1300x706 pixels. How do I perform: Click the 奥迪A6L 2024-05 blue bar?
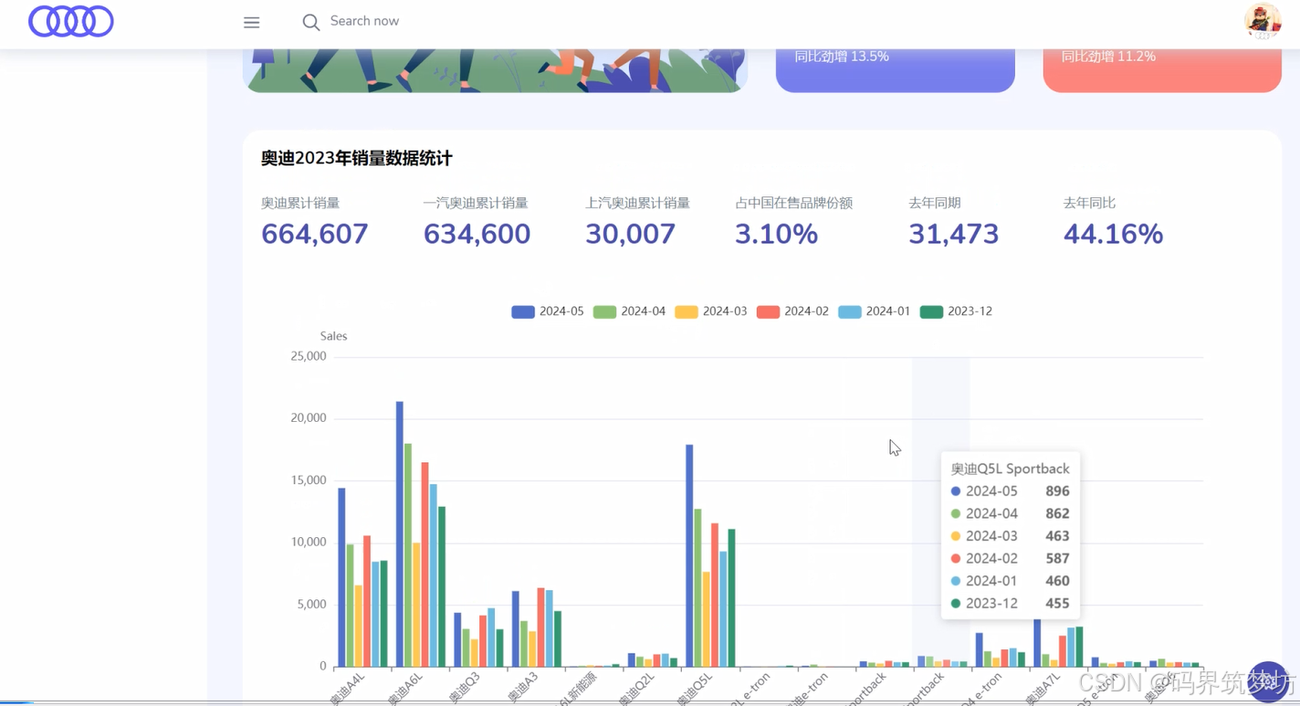(x=400, y=534)
